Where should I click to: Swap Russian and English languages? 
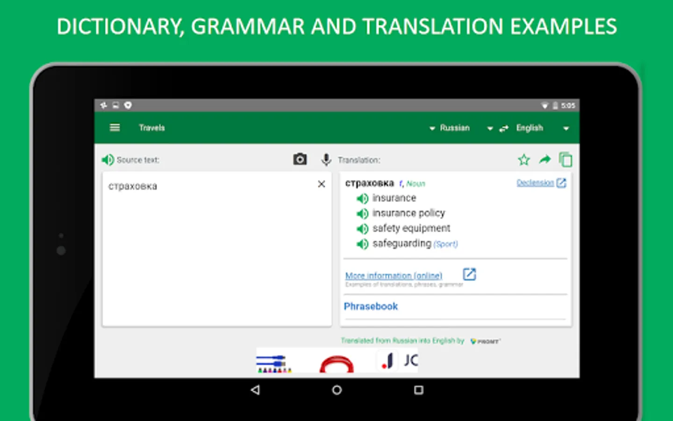click(504, 128)
